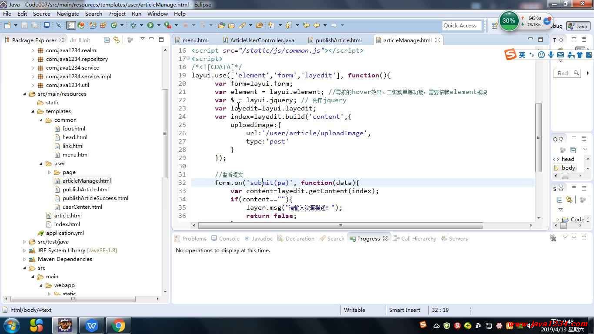Click the Run green play button
The height and width of the screenshot is (334, 594).
pos(150,25)
